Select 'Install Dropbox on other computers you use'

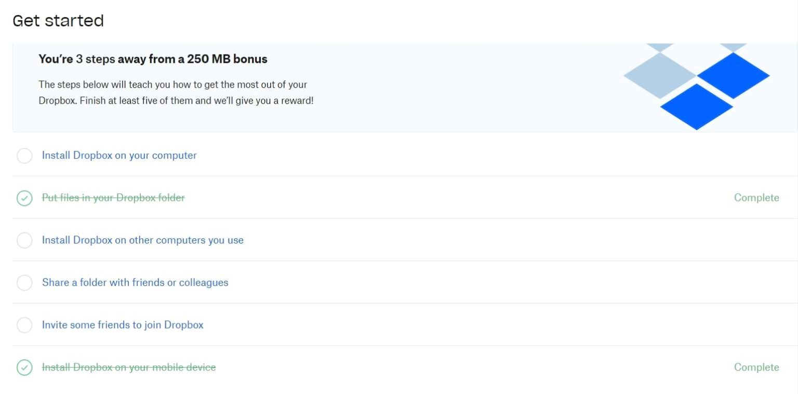tap(142, 240)
